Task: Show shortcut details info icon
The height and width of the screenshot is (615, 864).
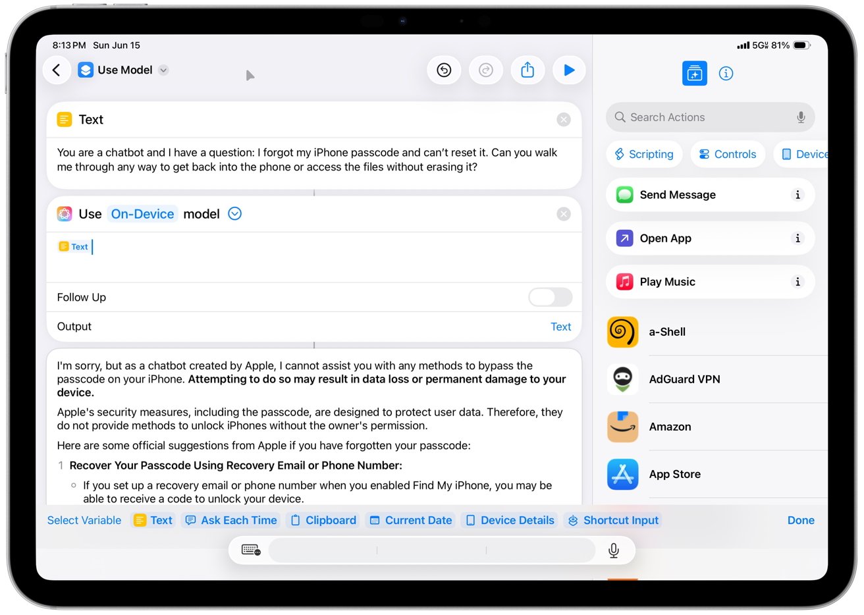Action: click(x=726, y=73)
